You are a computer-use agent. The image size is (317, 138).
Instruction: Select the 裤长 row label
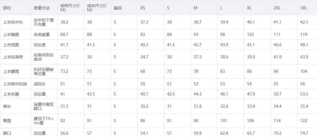[x=7, y=106]
